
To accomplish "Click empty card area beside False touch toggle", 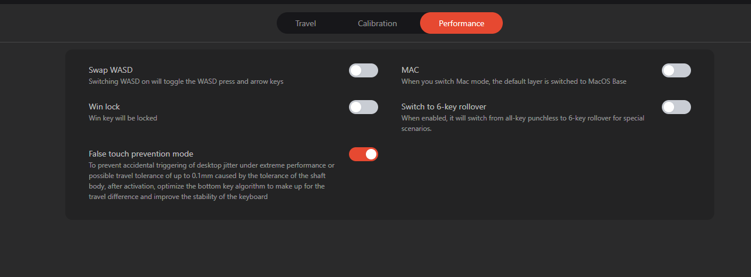I will tap(524, 175).
